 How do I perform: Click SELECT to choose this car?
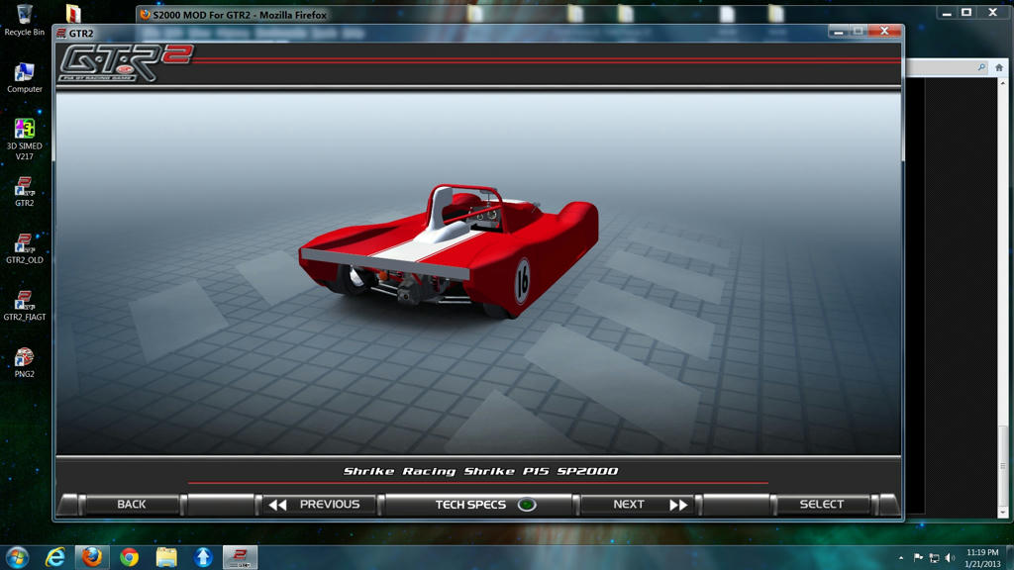point(821,504)
